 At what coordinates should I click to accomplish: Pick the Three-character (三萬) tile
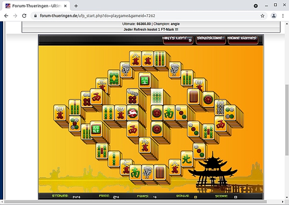pos(102,85)
